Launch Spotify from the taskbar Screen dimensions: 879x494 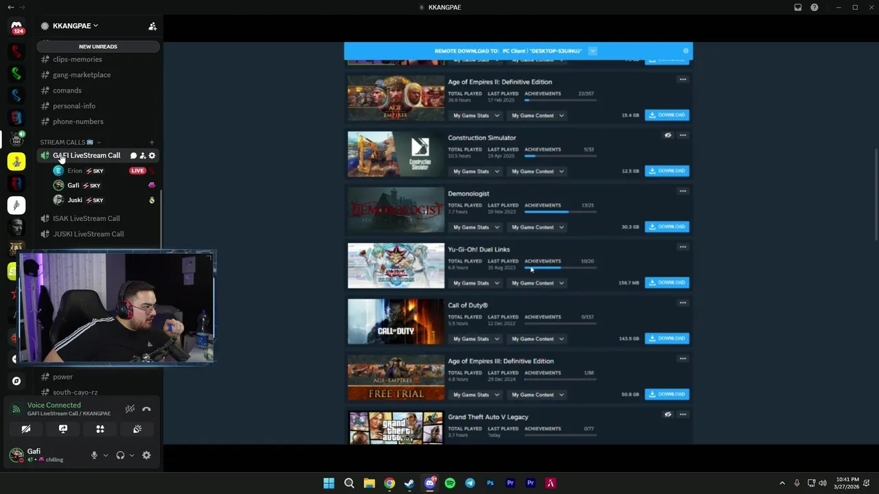pos(450,483)
